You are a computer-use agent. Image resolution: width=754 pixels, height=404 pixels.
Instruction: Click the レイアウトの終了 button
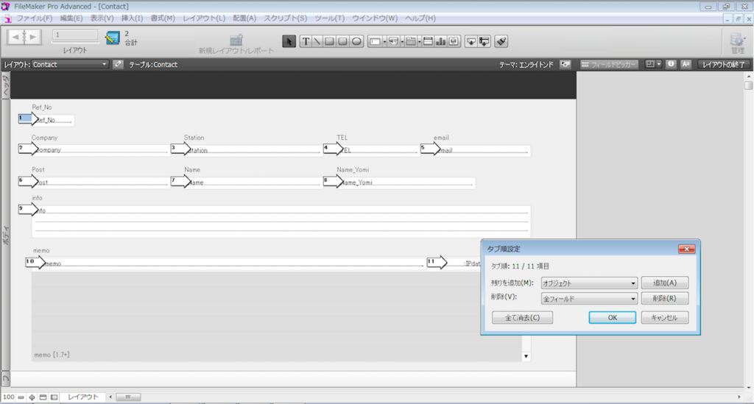pyautogui.click(x=723, y=64)
